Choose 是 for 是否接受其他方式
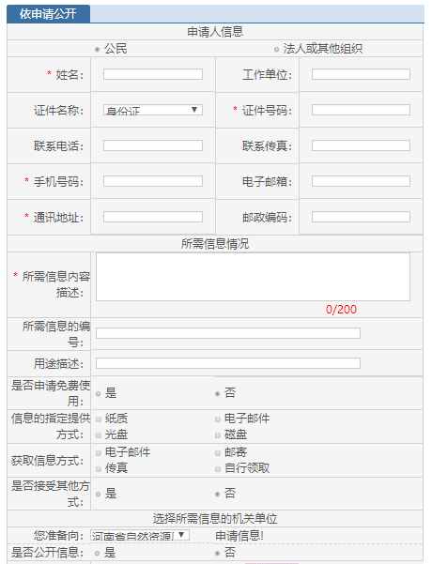This screenshot has height=564, width=432. point(98,495)
